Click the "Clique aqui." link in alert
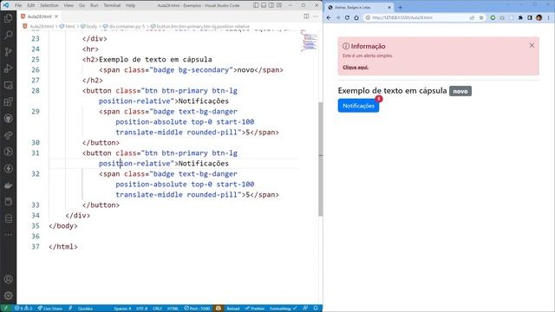Screen dimensions: 555x312 pyautogui.click(x=356, y=68)
